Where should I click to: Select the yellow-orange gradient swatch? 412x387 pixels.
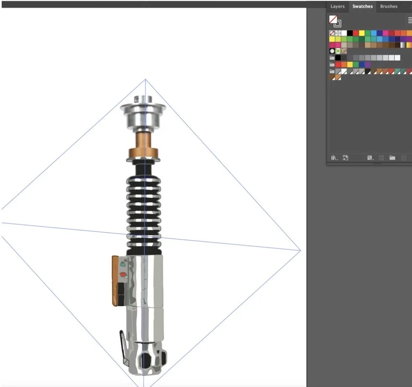409,45
